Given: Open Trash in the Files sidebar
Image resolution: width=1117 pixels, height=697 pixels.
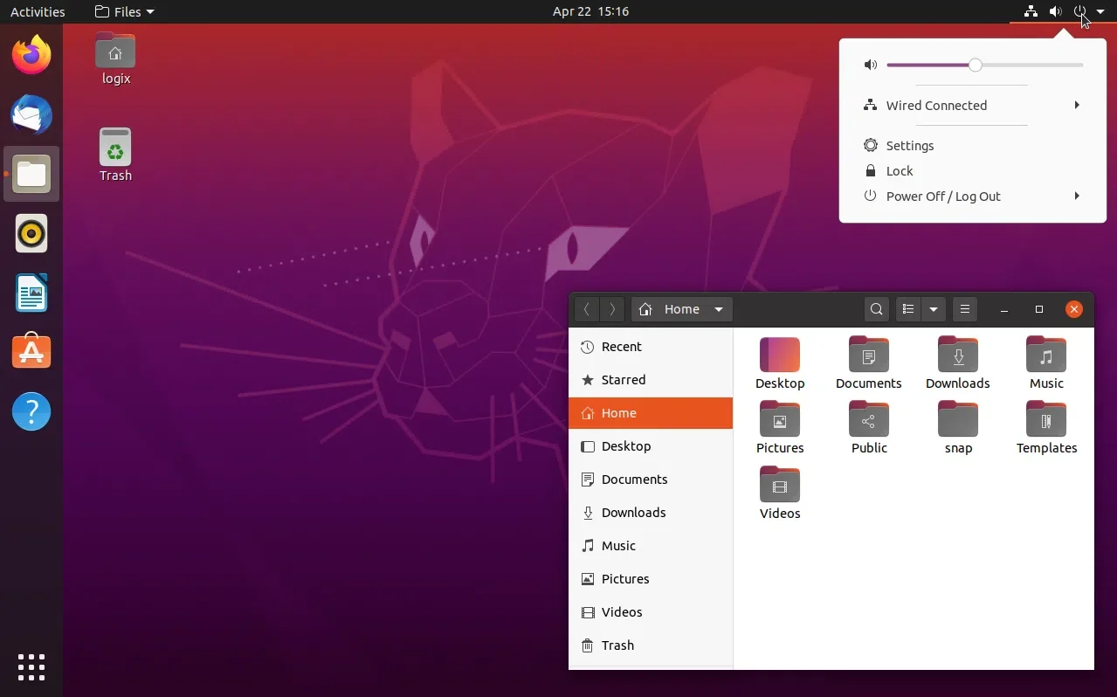Looking at the screenshot, I should pyautogui.click(x=651, y=645).
